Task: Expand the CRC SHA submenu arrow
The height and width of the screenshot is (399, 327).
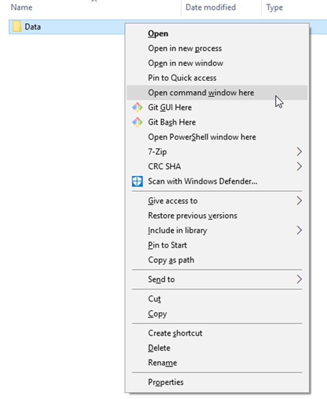Action: click(299, 166)
